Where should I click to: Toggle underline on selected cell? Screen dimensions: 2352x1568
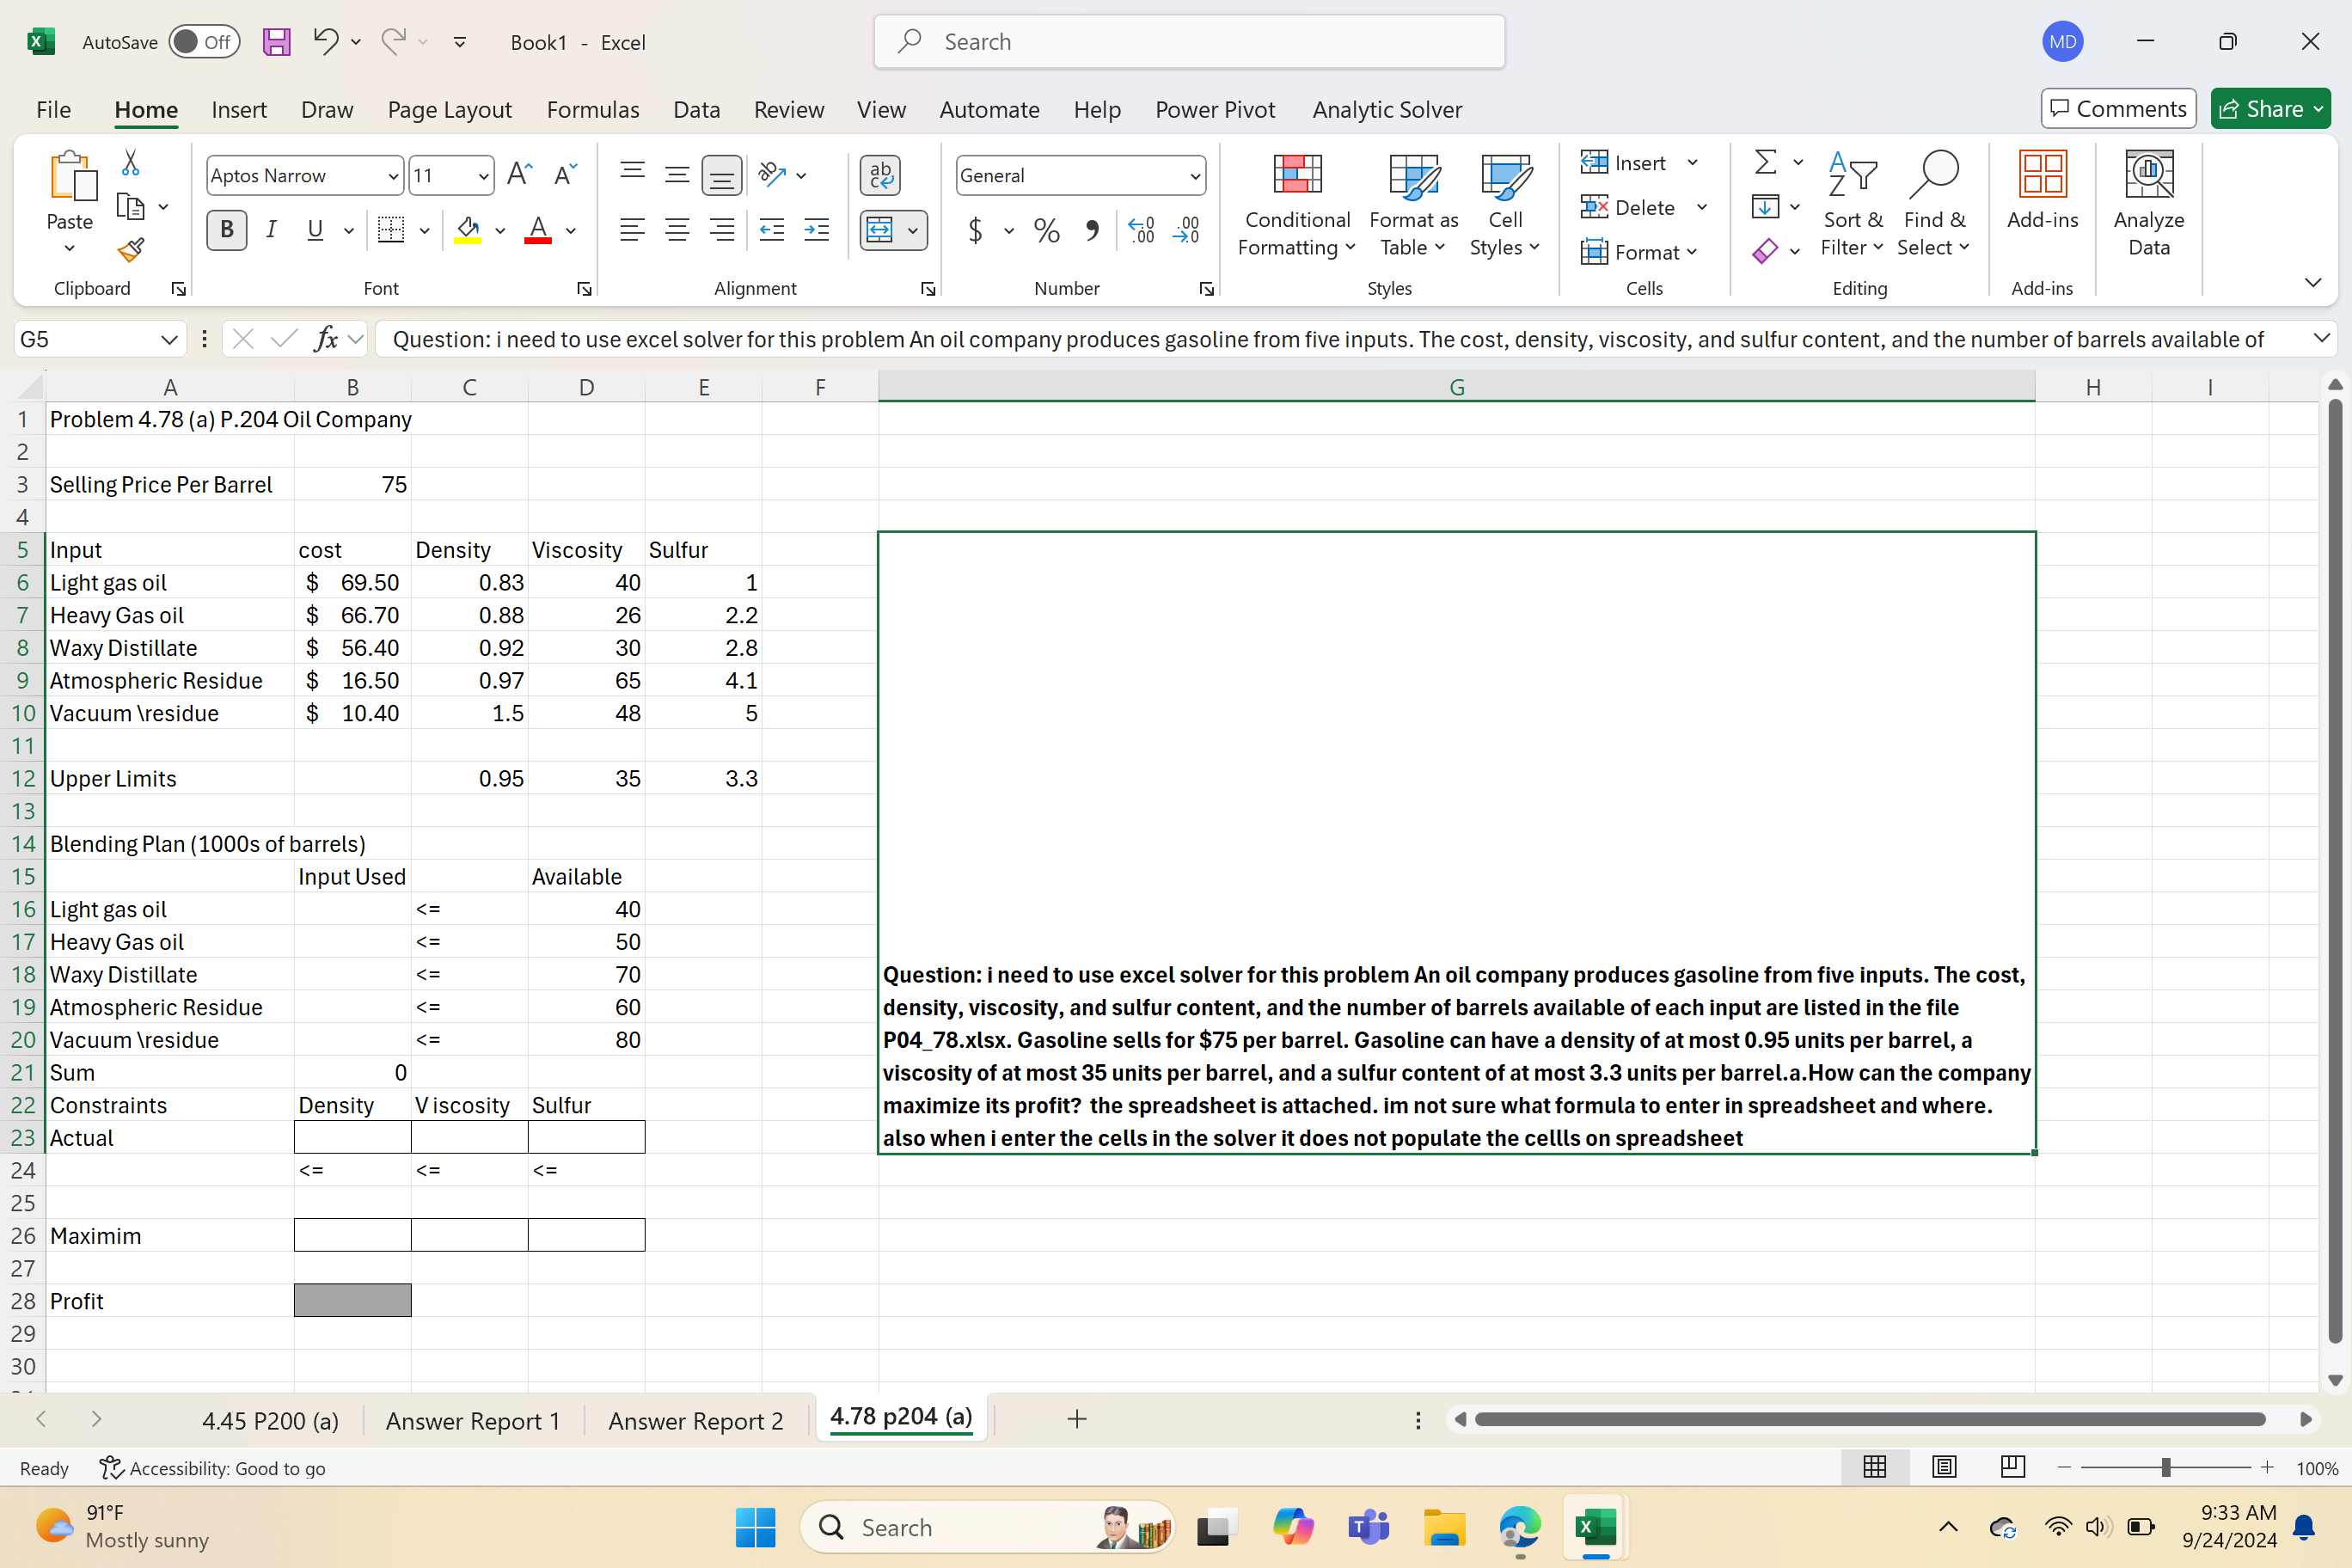[x=314, y=230]
